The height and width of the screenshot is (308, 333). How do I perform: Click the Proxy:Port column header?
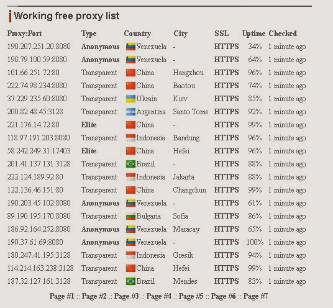24,34
